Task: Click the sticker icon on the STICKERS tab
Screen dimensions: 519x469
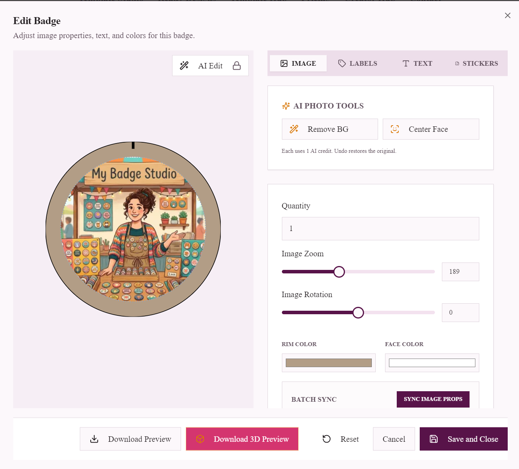Action: pyautogui.click(x=457, y=63)
